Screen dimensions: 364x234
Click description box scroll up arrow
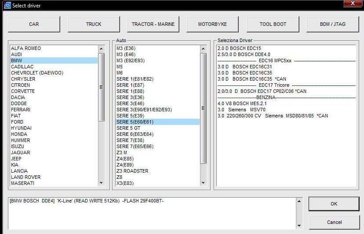299,202
